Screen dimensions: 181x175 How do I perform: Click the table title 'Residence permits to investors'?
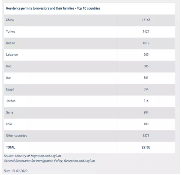pyautogui.click(x=53, y=9)
